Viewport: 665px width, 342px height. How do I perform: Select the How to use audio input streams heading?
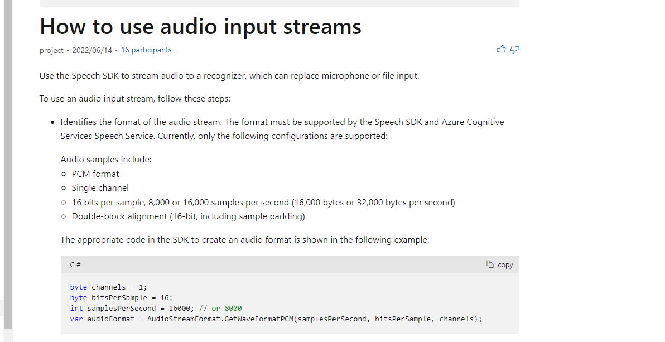click(200, 26)
